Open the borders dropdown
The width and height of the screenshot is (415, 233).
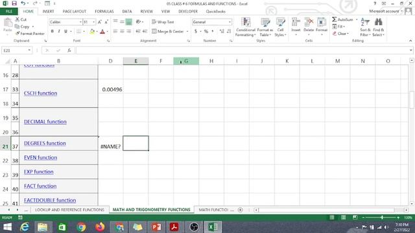pos(84,32)
